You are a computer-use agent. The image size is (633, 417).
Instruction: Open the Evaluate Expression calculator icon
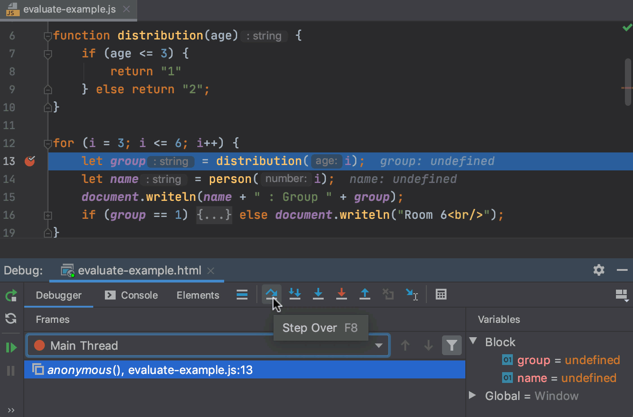point(441,294)
